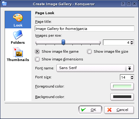
Task: Open the Font name dropdown arrow
Action: click(129, 68)
